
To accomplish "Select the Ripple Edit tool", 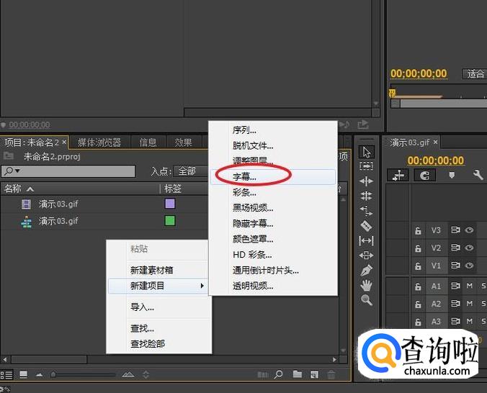I will pyautogui.click(x=366, y=181).
